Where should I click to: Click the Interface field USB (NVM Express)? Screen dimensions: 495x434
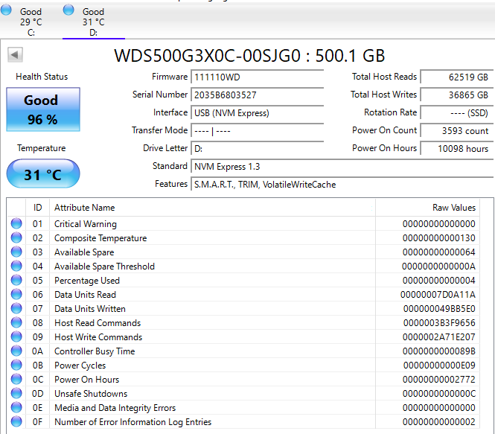[x=258, y=112]
